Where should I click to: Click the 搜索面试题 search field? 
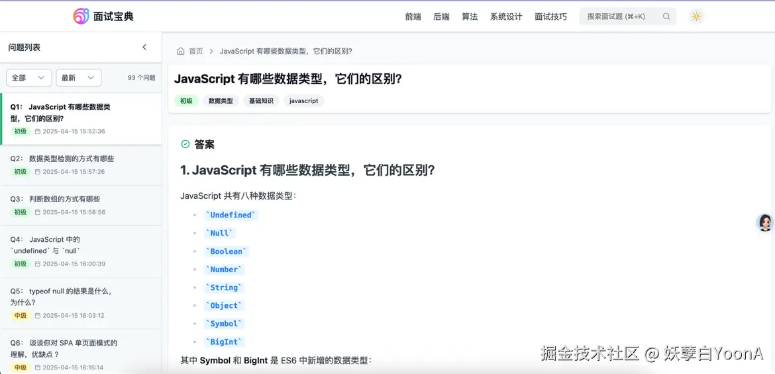tap(619, 17)
